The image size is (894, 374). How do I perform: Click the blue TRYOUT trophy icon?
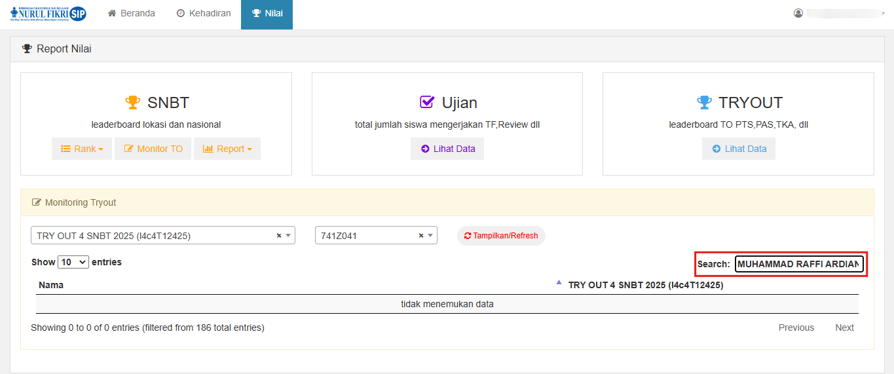click(704, 103)
